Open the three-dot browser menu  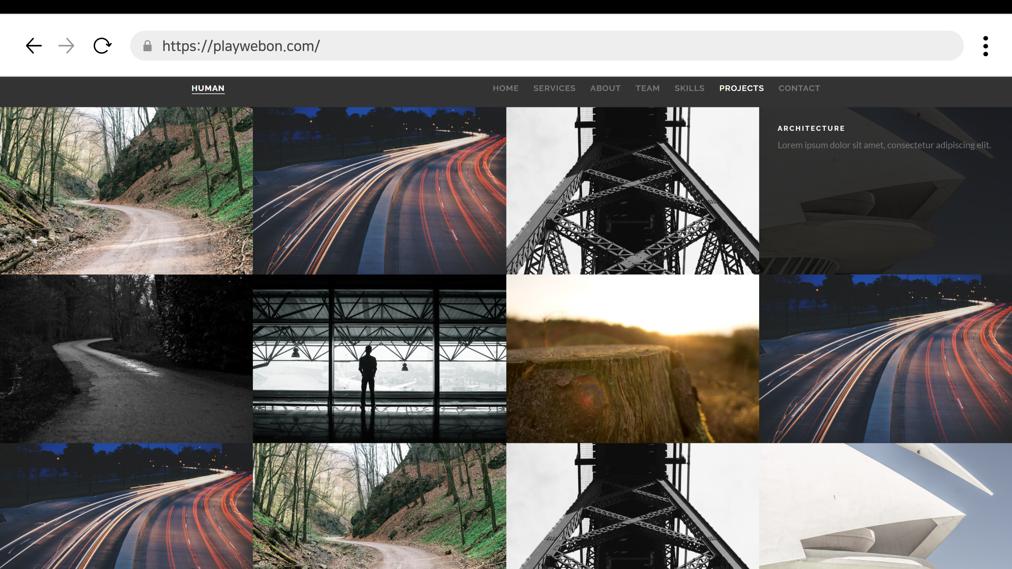click(985, 46)
